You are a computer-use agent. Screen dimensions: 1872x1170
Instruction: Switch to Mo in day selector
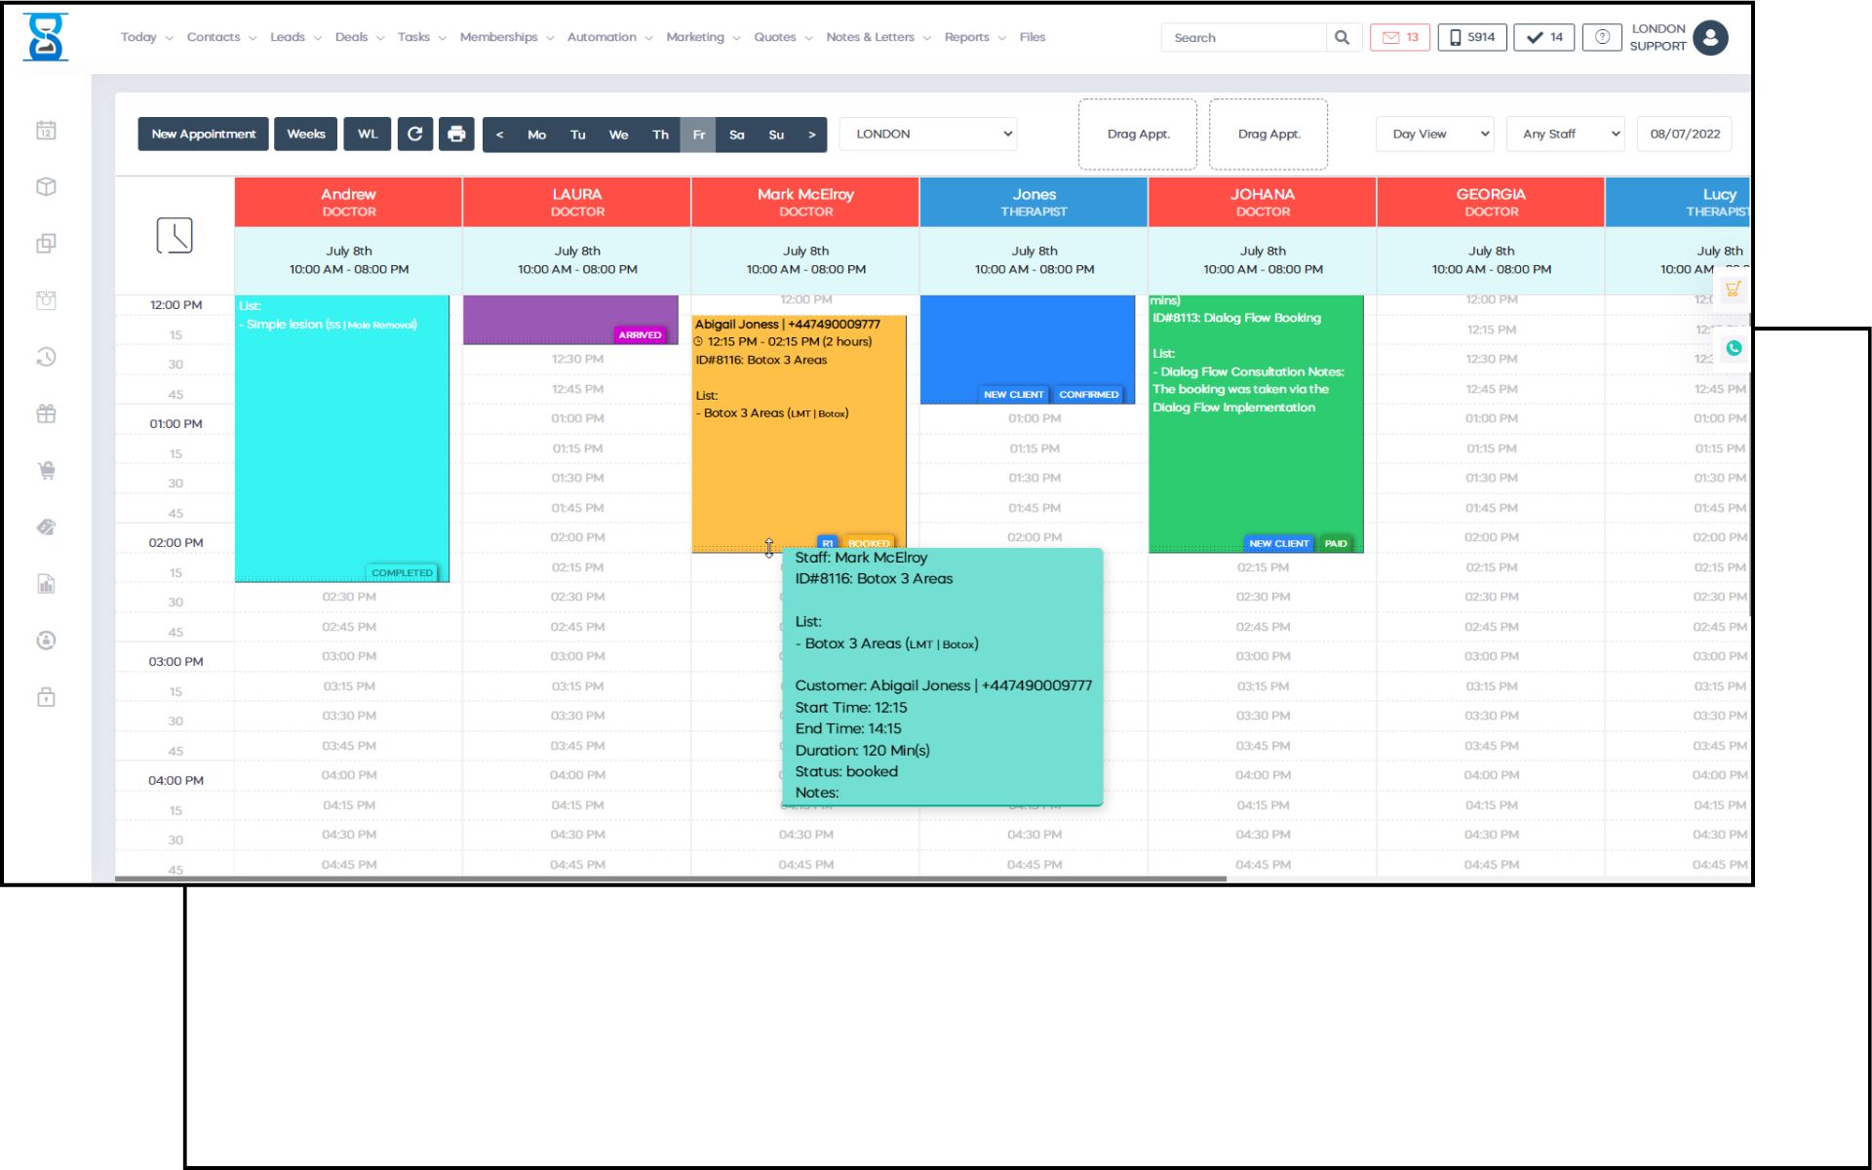click(x=536, y=135)
